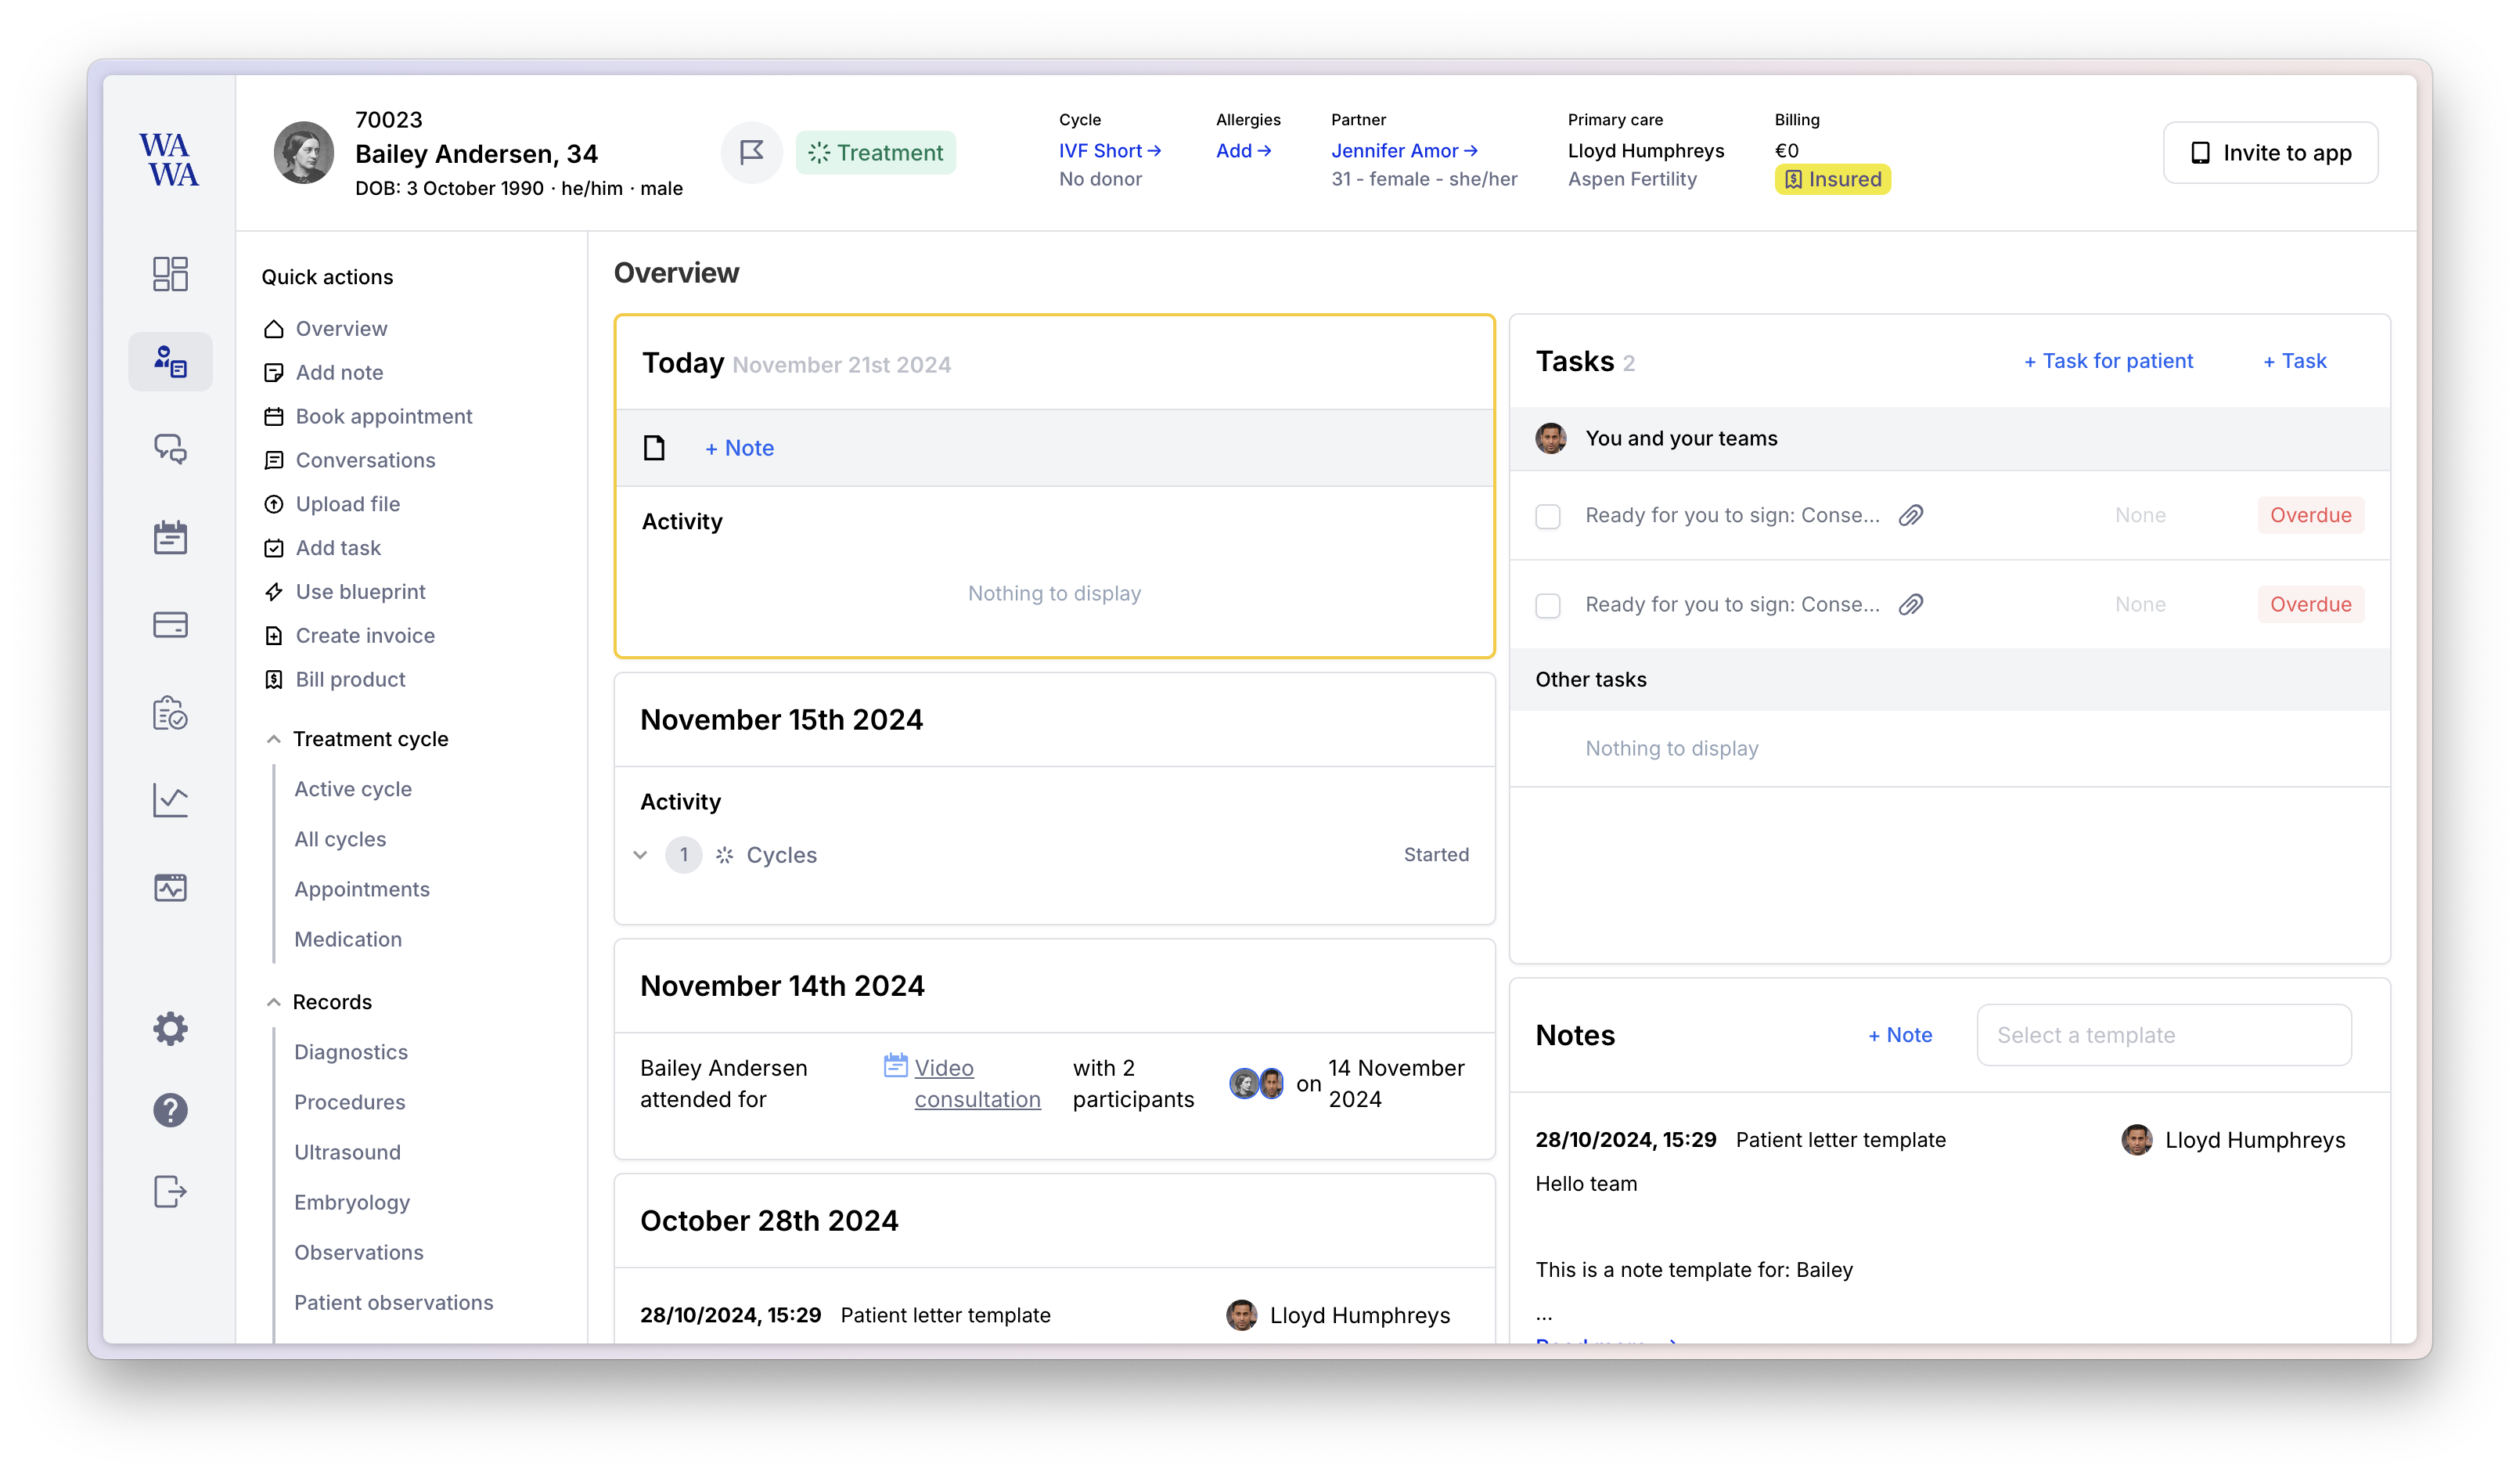The height and width of the screenshot is (1475, 2520).
Task: Click attachment paperclip on first overdue task
Action: tap(1911, 515)
